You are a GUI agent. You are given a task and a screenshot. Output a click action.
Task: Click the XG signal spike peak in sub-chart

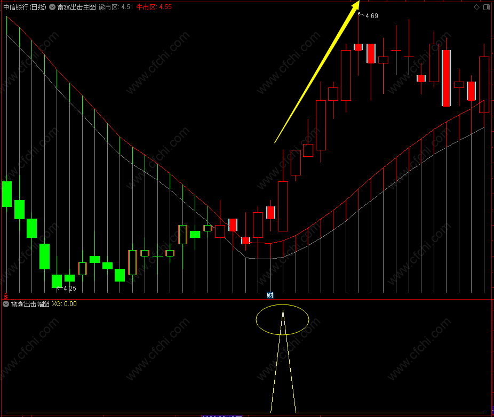[283, 311]
